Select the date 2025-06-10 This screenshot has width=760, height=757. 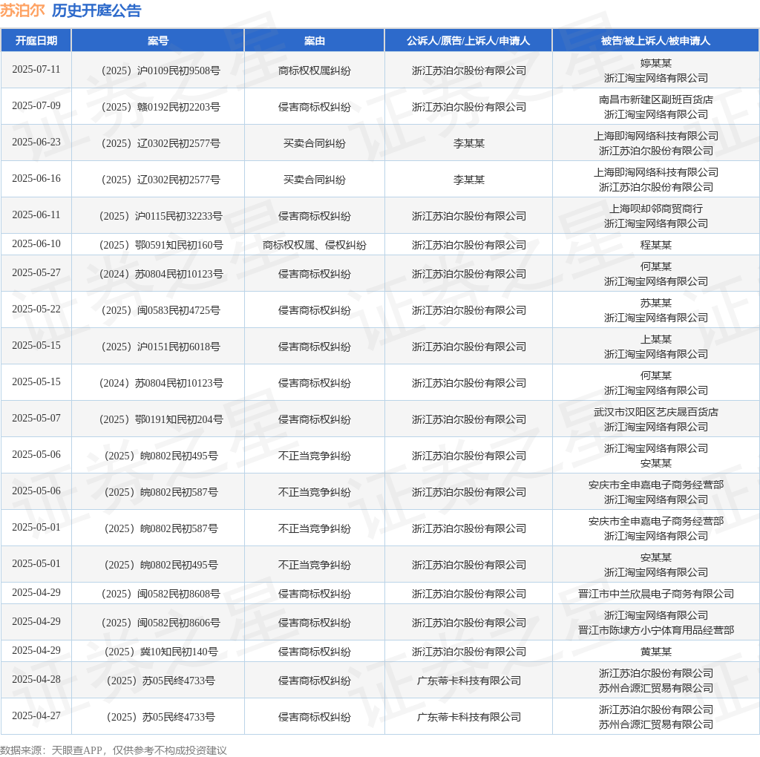point(36,243)
